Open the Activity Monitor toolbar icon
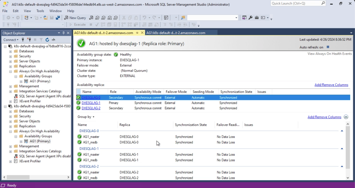The width and height of the screenshot is (355, 188). [x=166, y=18]
